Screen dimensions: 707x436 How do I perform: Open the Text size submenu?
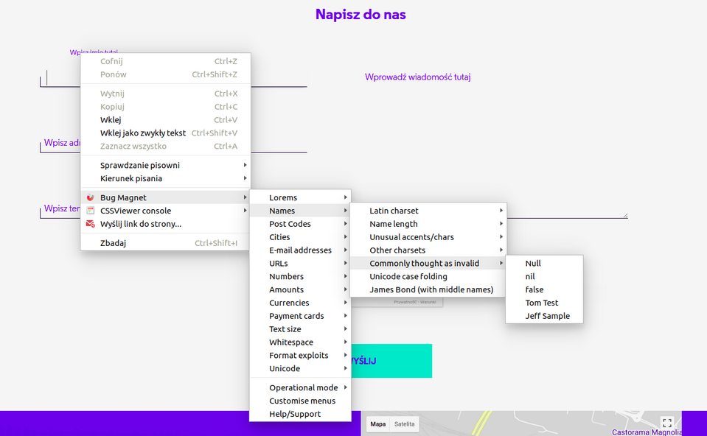pos(300,328)
